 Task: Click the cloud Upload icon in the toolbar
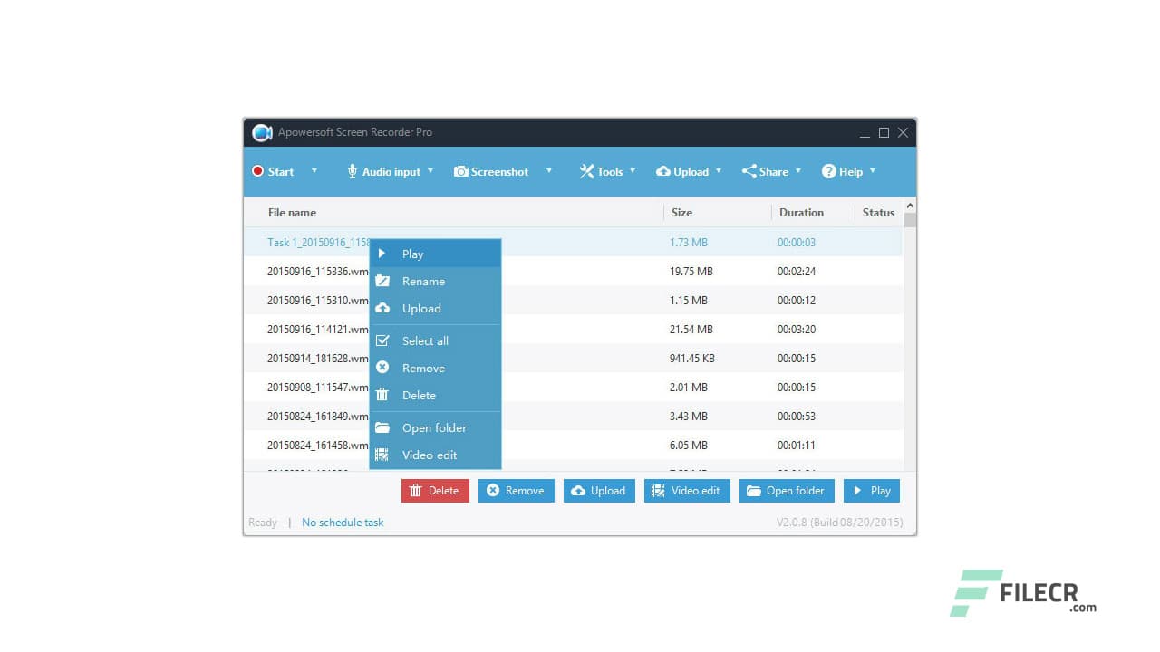click(664, 171)
